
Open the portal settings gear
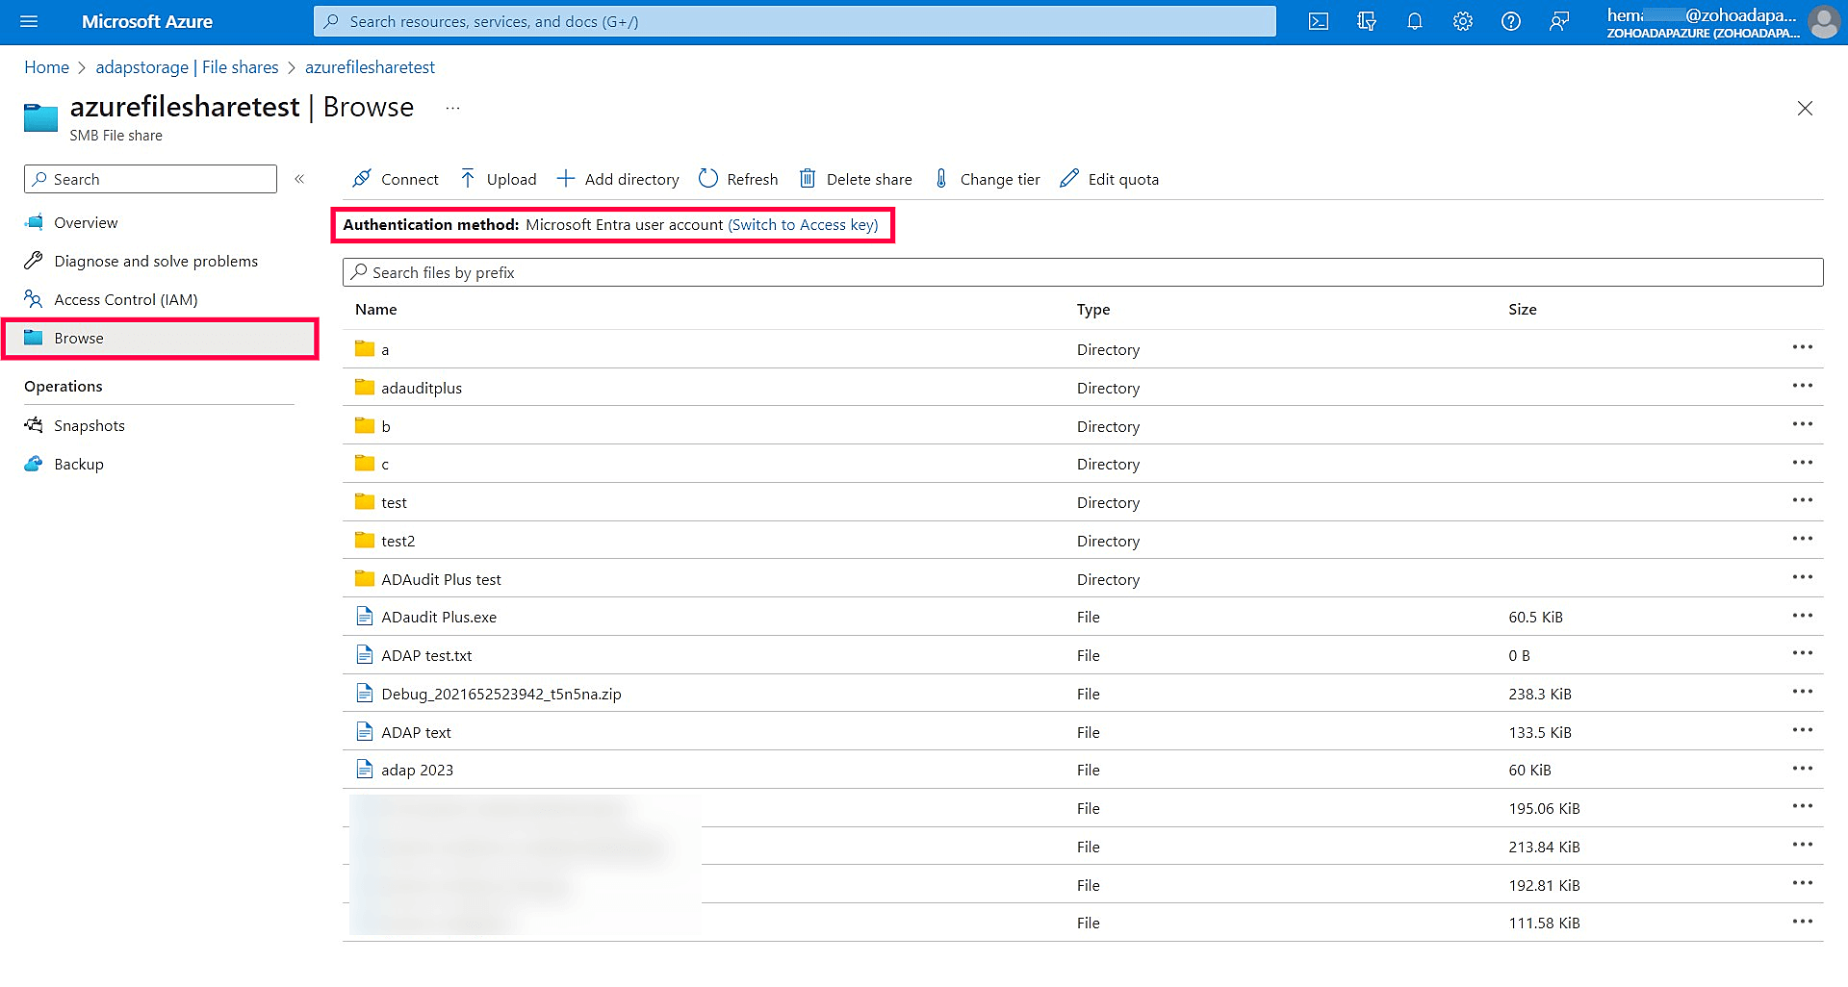pyautogui.click(x=1462, y=21)
